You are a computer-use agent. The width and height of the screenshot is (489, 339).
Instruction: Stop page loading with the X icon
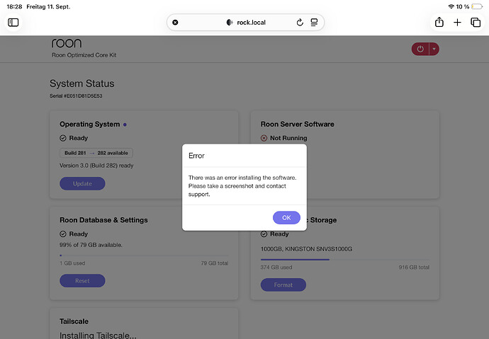pyautogui.click(x=175, y=23)
